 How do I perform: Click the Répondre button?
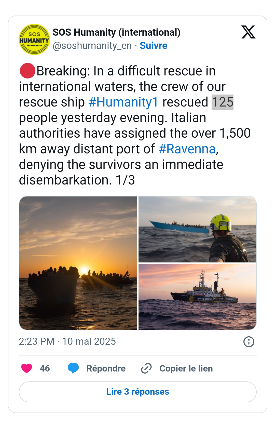click(106, 368)
